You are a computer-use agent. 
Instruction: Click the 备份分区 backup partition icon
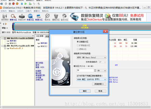point(65,17)
